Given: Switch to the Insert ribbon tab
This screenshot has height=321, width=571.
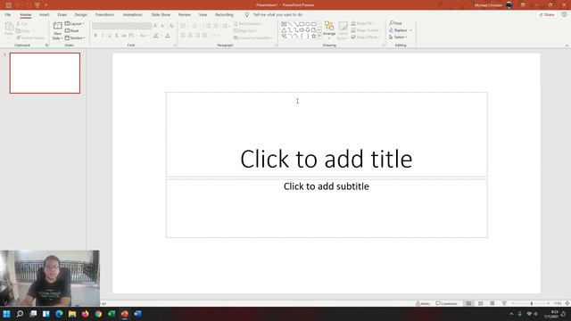Looking at the screenshot, I should click(x=44, y=14).
